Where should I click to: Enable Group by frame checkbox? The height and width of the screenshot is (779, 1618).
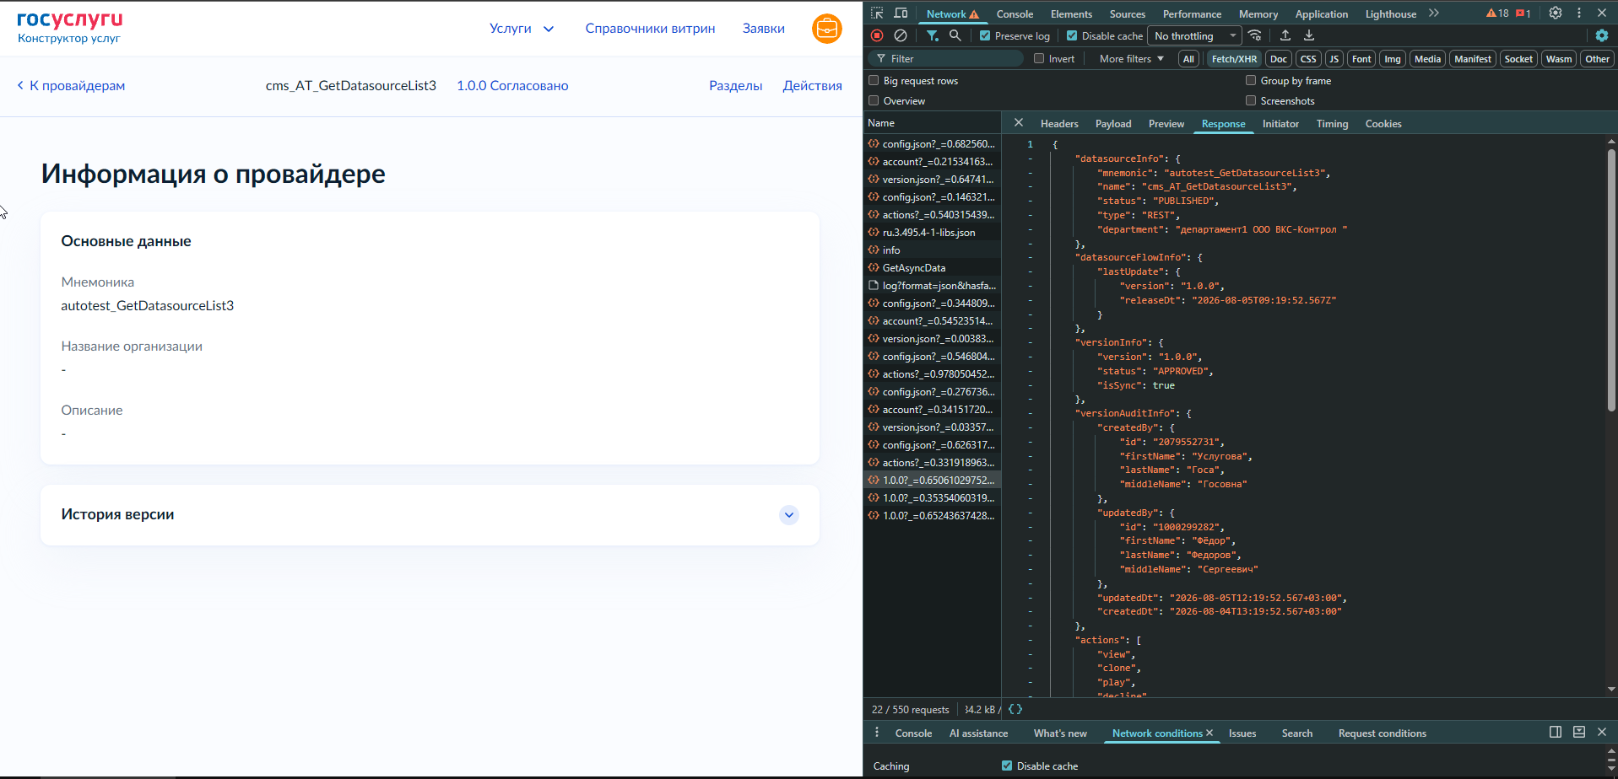(1251, 80)
